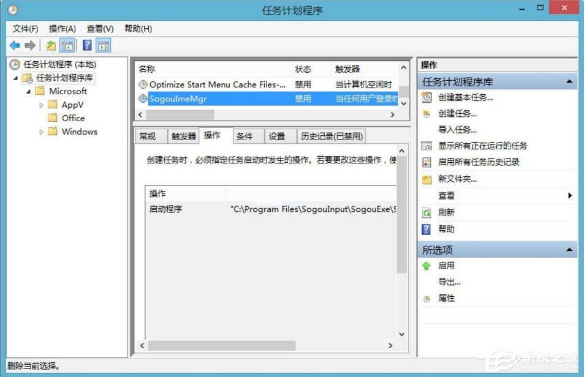Screen dimensions: 584x377
Task: Select the 创建任务 (Create Task) icon
Action: 425,114
